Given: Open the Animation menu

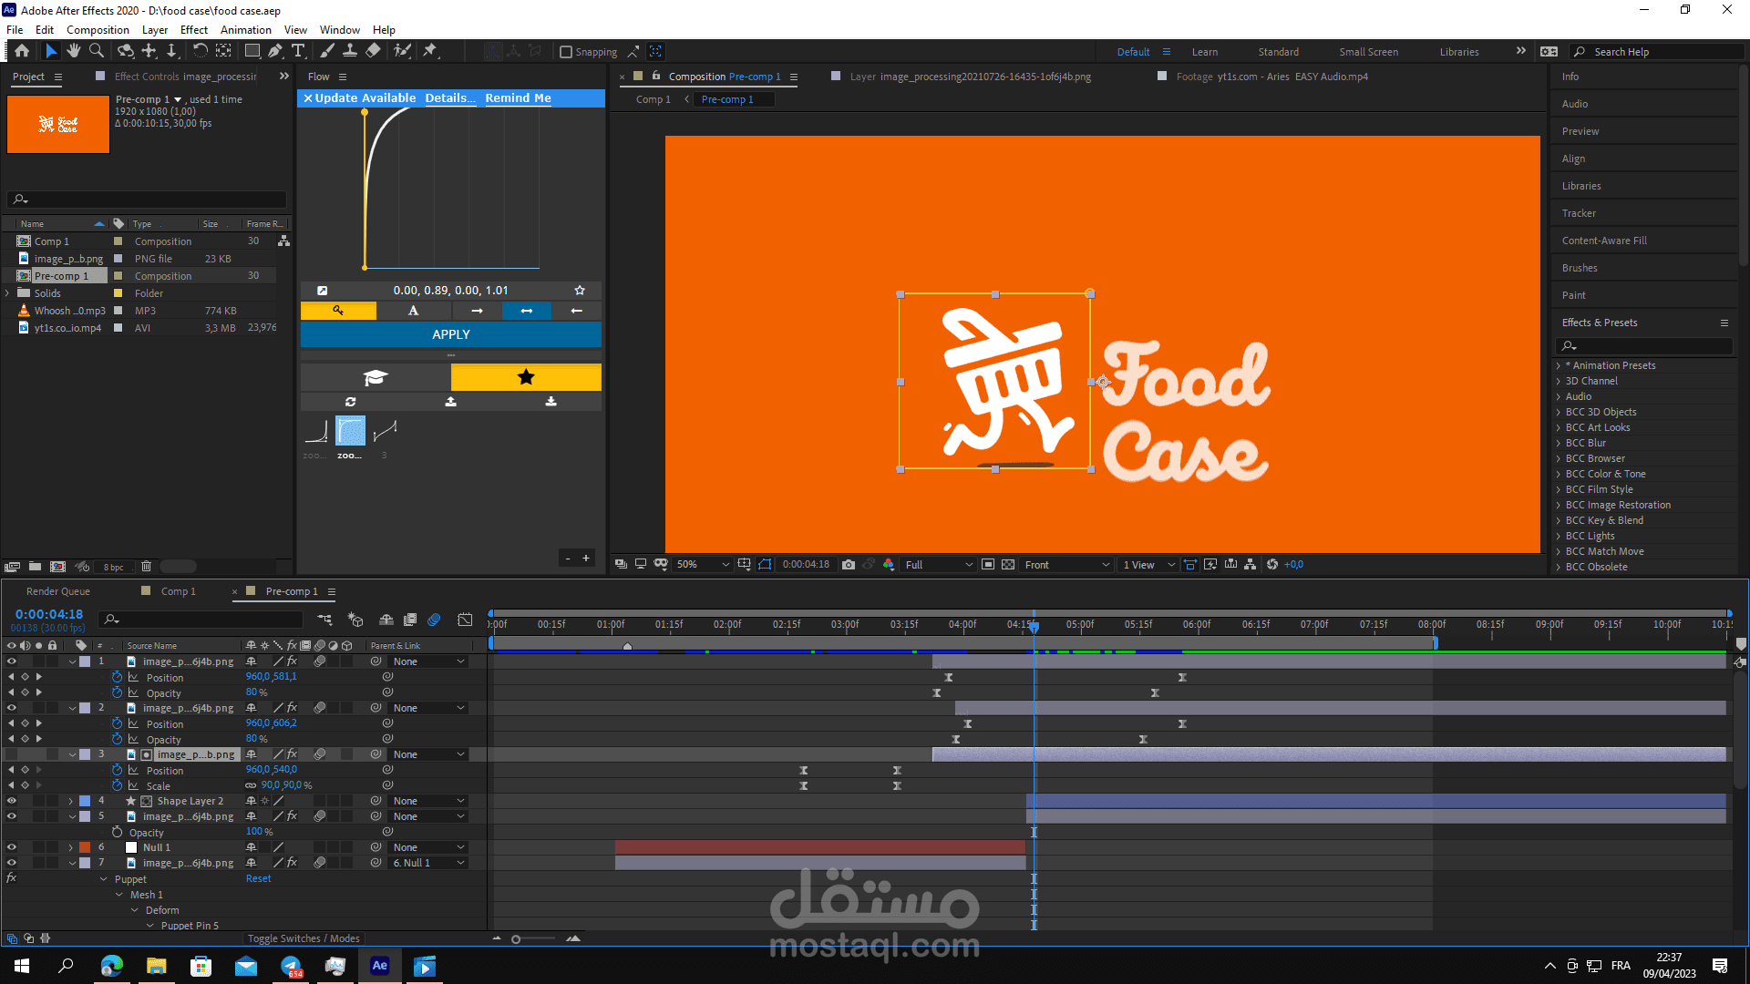Looking at the screenshot, I should [x=245, y=30].
